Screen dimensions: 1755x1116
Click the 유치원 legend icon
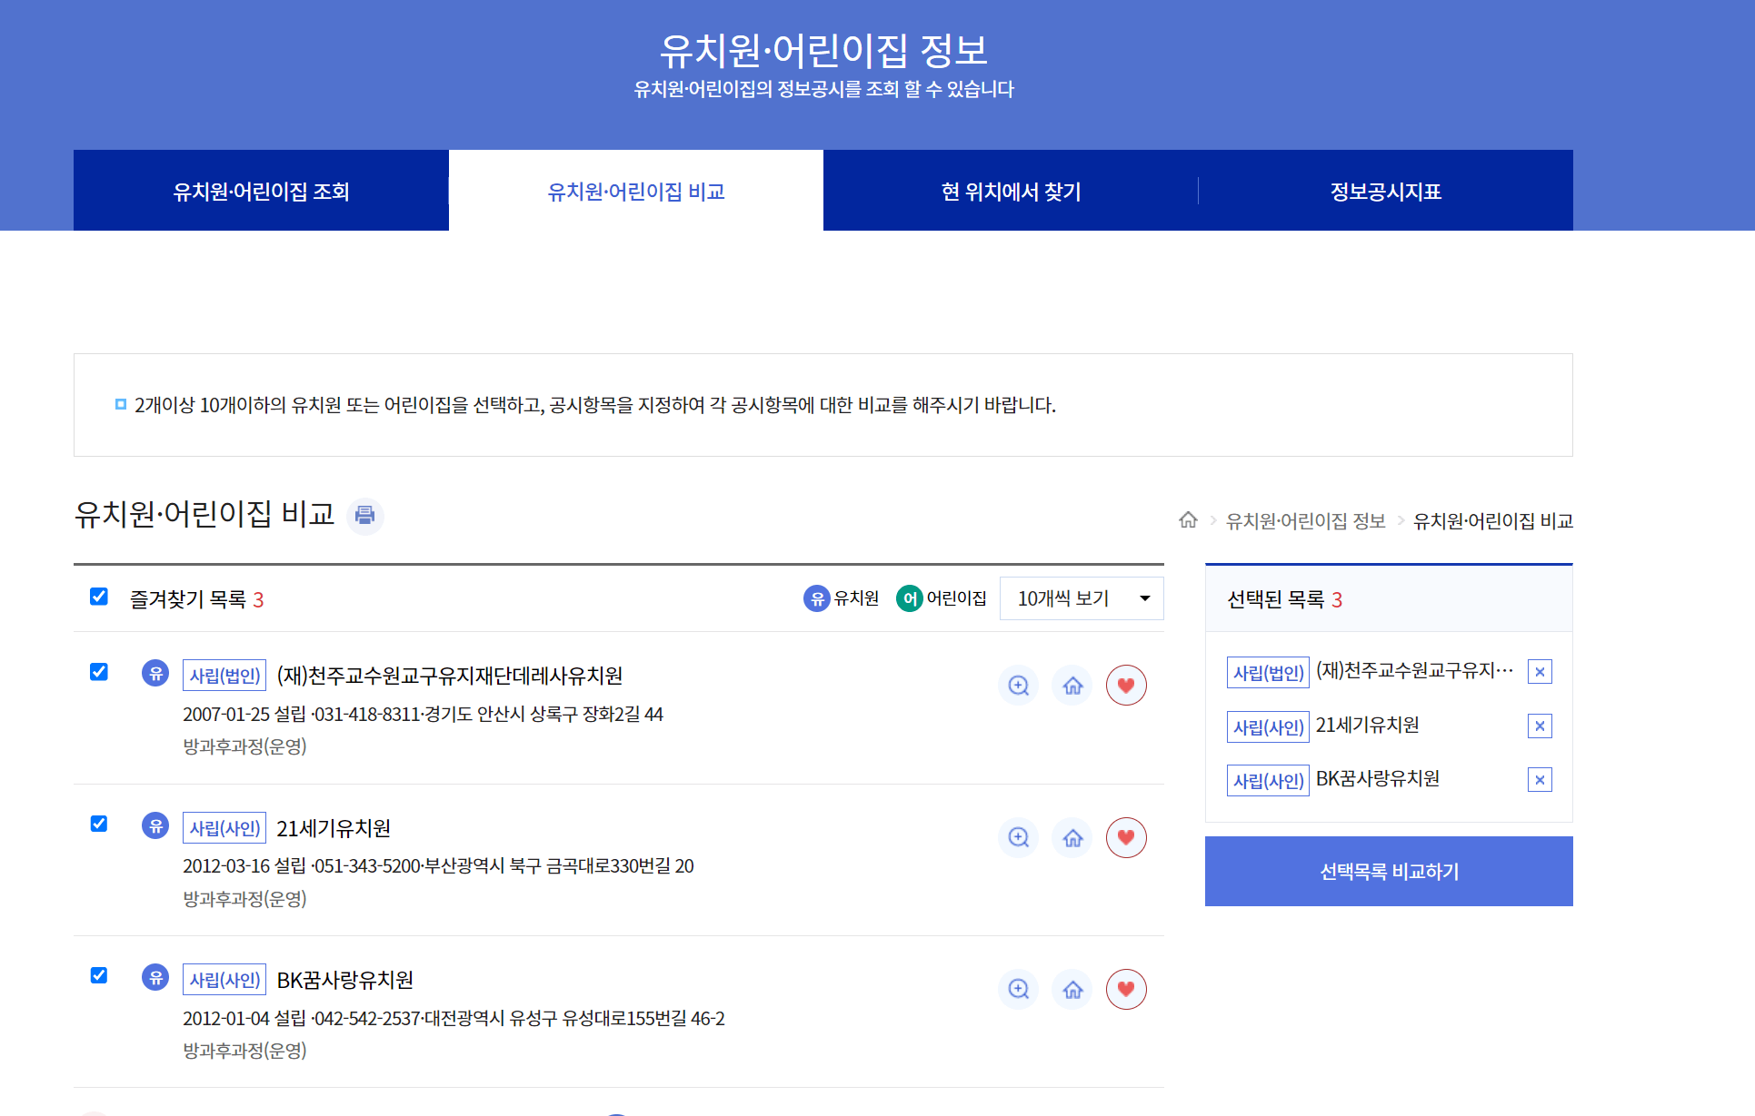[815, 598]
